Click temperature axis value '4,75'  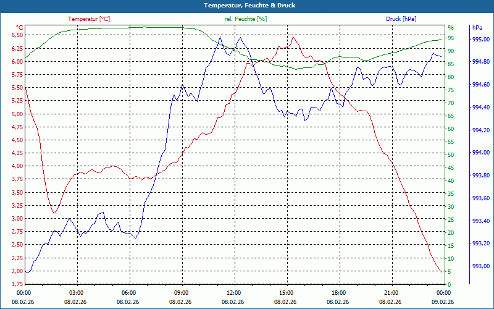17,127
